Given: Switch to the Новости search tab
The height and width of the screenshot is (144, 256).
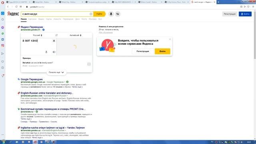Looking at the screenshot, I should click(57, 19).
